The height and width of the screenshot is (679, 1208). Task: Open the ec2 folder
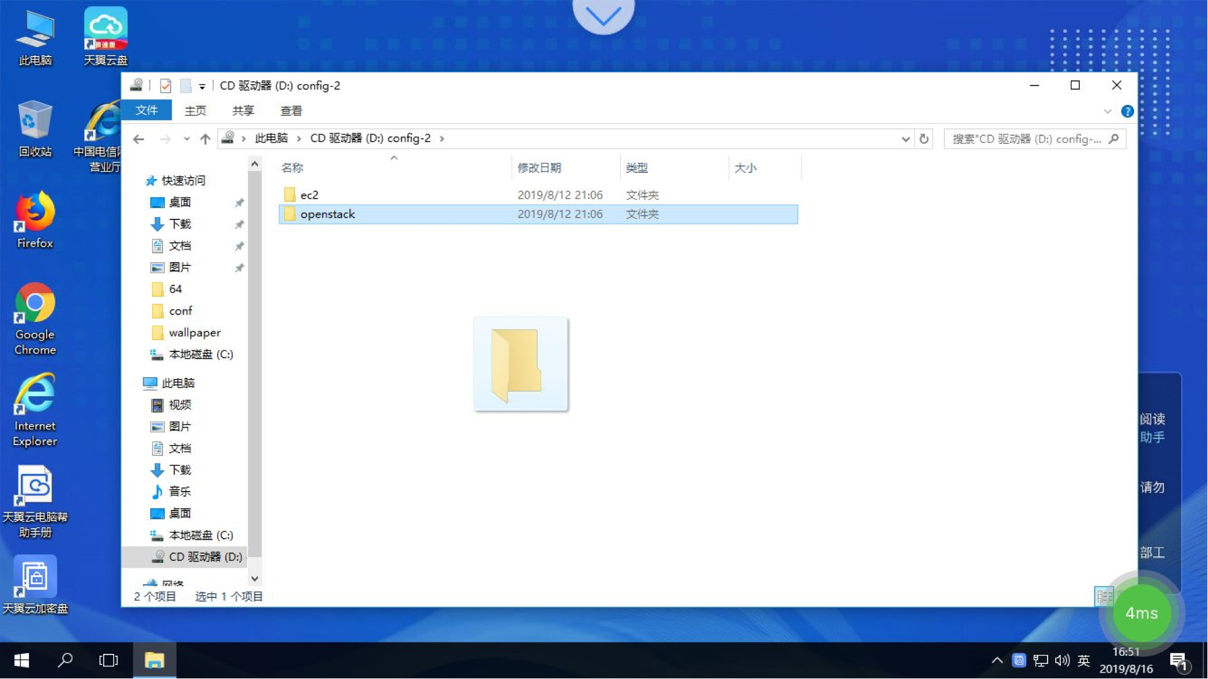[x=309, y=195]
